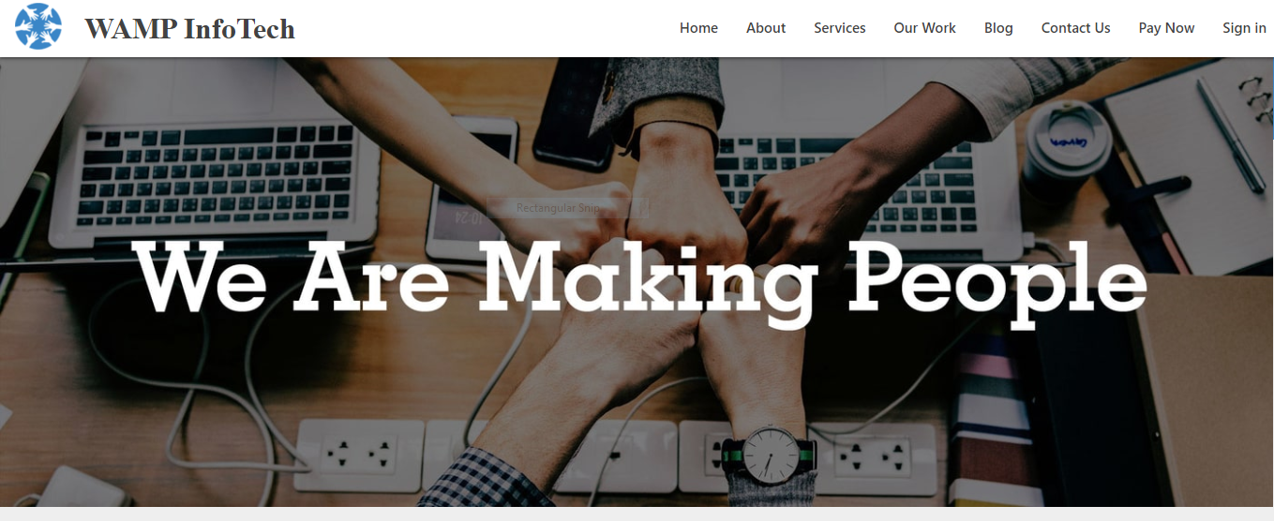Open the Services menu item
The height and width of the screenshot is (521, 1274).
click(840, 28)
